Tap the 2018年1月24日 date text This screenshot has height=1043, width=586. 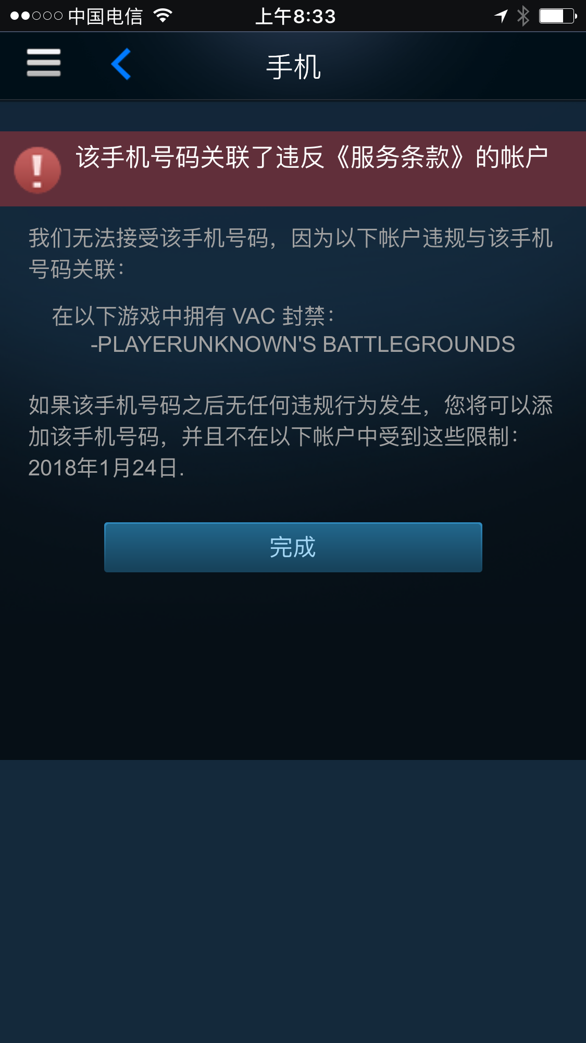click(x=106, y=468)
